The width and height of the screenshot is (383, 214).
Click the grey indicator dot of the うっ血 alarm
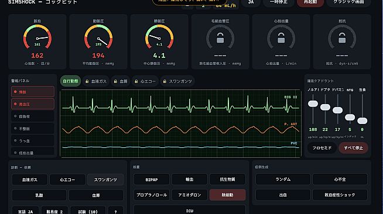15,140
